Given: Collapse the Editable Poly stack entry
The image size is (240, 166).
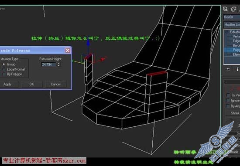Looking at the screenshot, I should tap(227, 32).
